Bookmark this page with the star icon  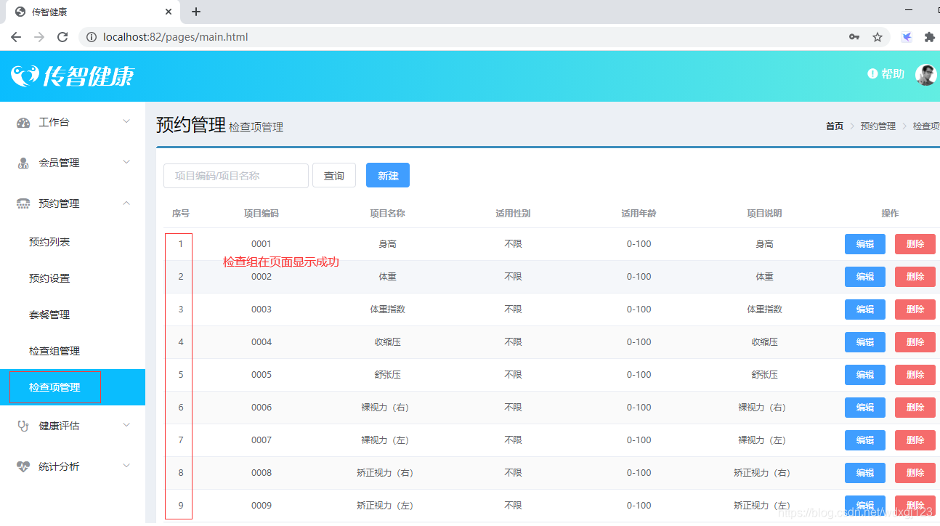(x=878, y=37)
